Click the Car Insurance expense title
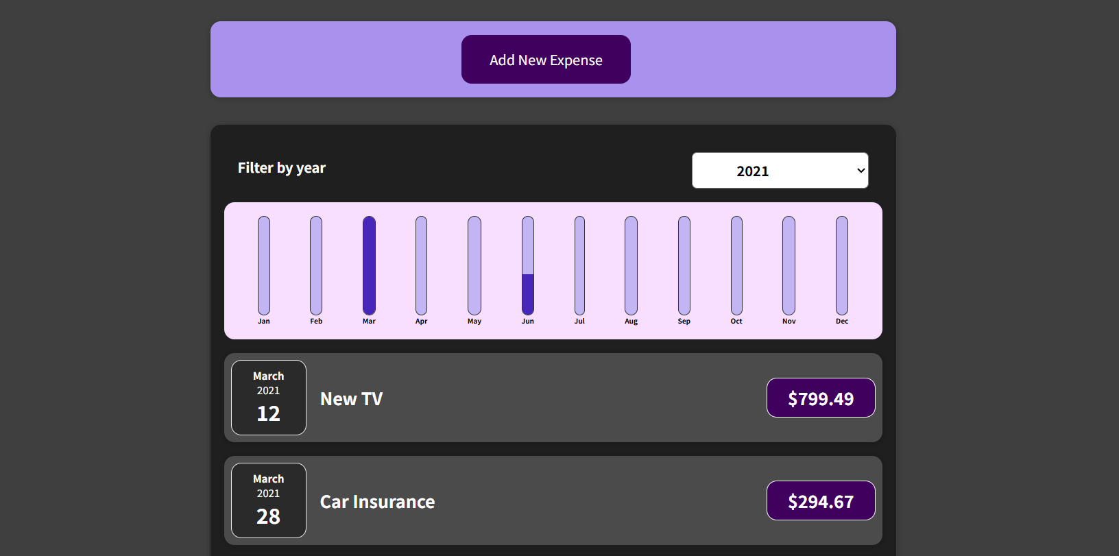The height and width of the screenshot is (556, 1119). coord(377,502)
